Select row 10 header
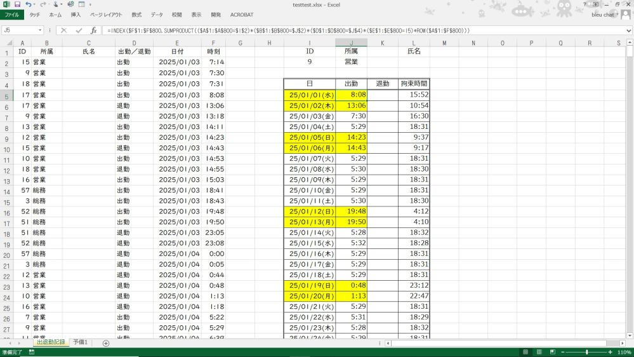Viewport: 634px width, 357px height. click(x=7, y=149)
